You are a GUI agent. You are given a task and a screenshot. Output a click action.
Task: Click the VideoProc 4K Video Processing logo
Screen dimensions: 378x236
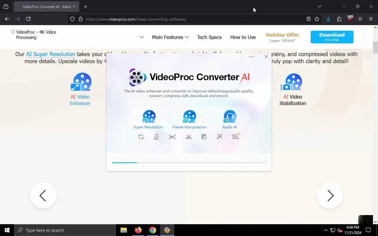[34, 35]
